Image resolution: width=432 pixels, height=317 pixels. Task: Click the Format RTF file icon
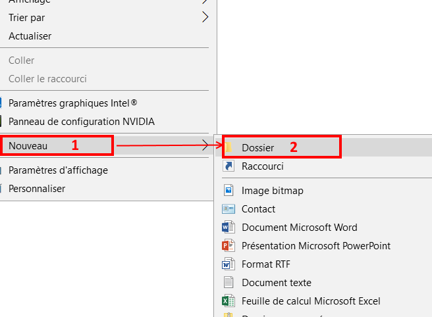(x=229, y=264)
